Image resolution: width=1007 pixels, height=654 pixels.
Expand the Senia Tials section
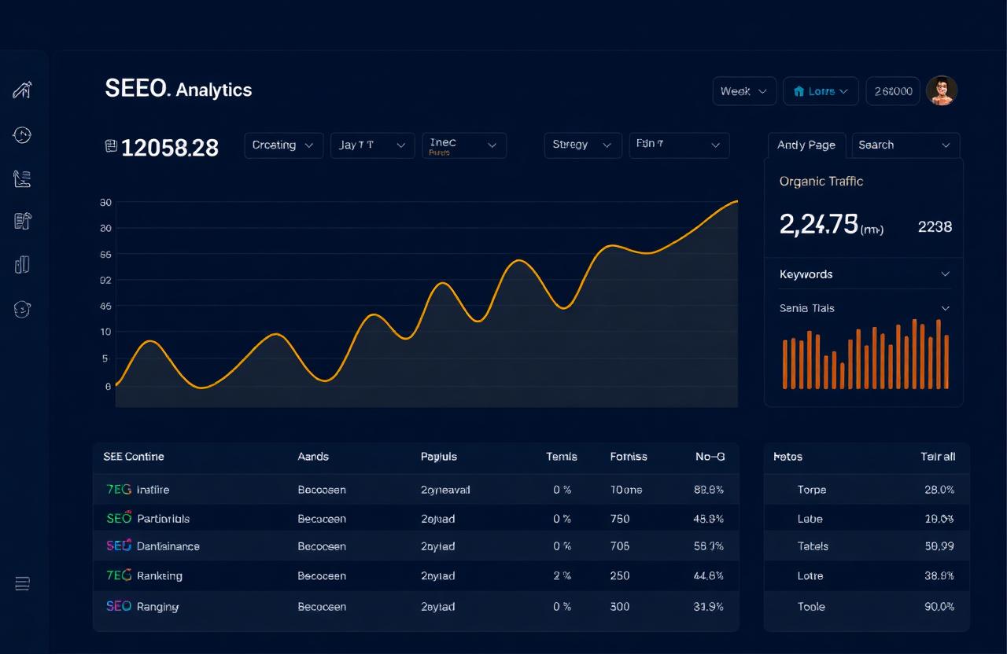pyautogui.click(x=864, y=308)
